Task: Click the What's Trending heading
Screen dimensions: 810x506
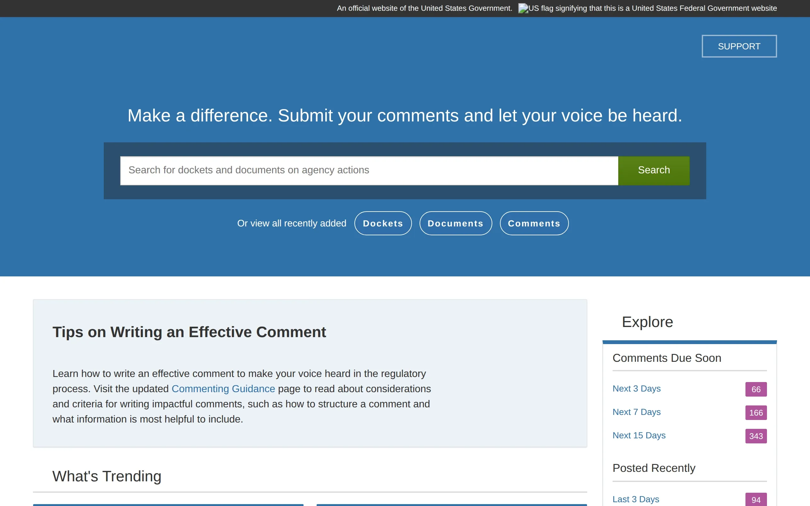Action: point(107,476)
